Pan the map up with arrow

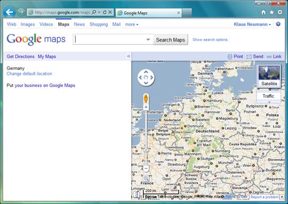(x=146, y=72)
